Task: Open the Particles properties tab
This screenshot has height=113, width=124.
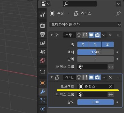Action: pyautogui.click(x=43, y=100)
